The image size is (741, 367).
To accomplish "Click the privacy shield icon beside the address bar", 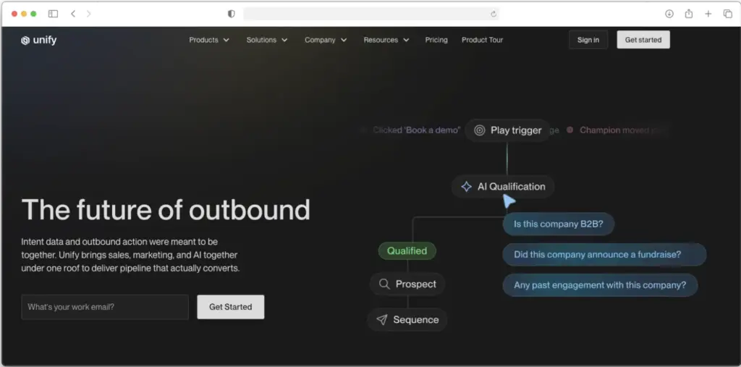I will 232,14.
